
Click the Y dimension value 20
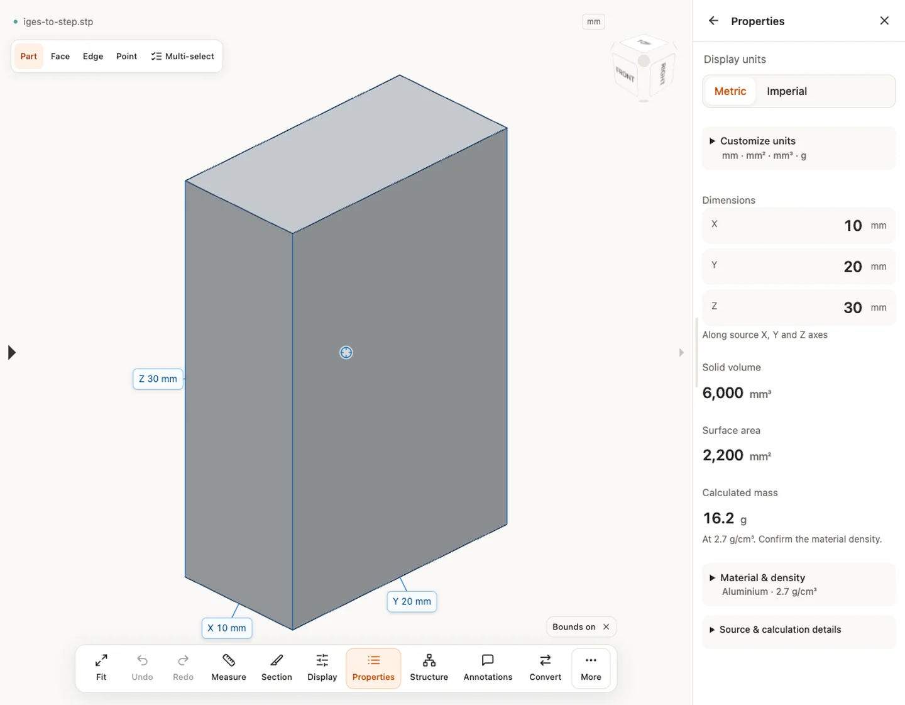tap(853, 267)
